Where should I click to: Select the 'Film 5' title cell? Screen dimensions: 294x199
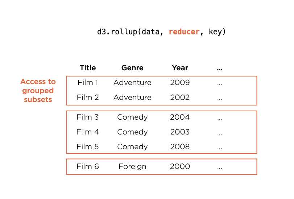pyautogui.click(x=88, y=147)
